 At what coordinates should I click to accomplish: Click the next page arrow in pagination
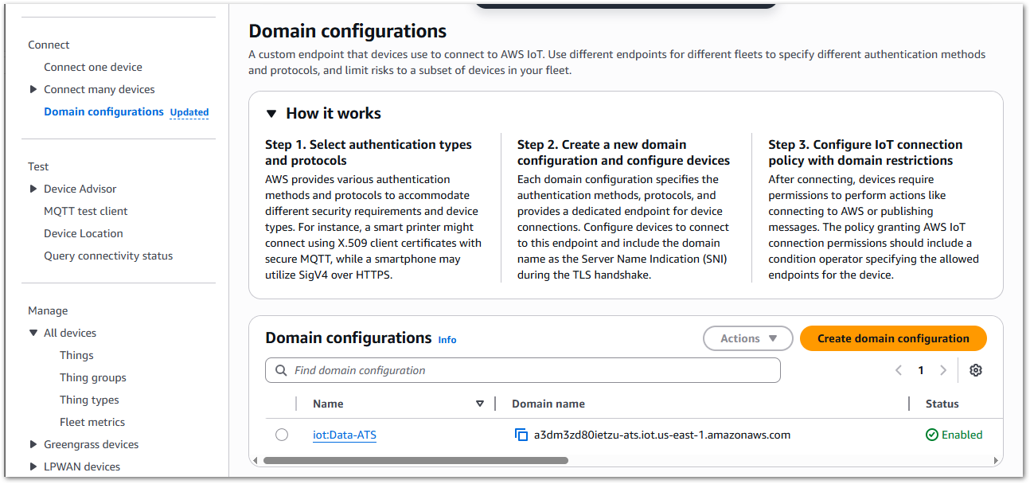pos(943,369)
